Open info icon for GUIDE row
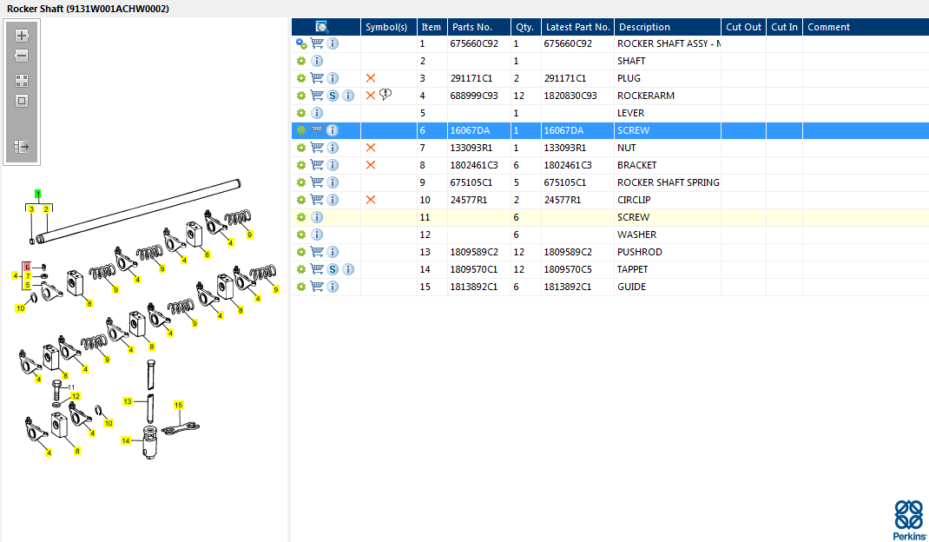929x542 pixels. click(333, 287)
